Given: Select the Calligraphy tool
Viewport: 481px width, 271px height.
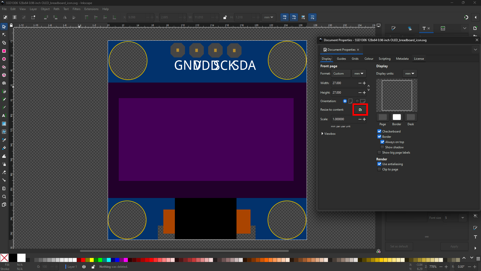Looking at the screenshot, I should (4, 107).
